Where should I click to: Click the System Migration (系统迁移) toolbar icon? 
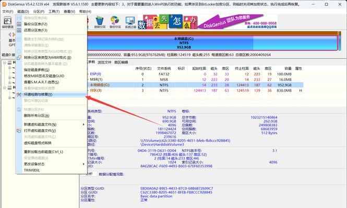pyautogui.click(x=130, y=22)
